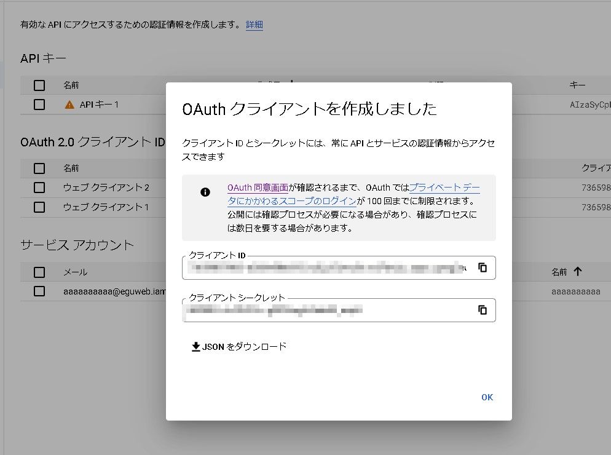Toggle select-all checkbox in service account table
The image size is (611, 455).
(39, 272)
